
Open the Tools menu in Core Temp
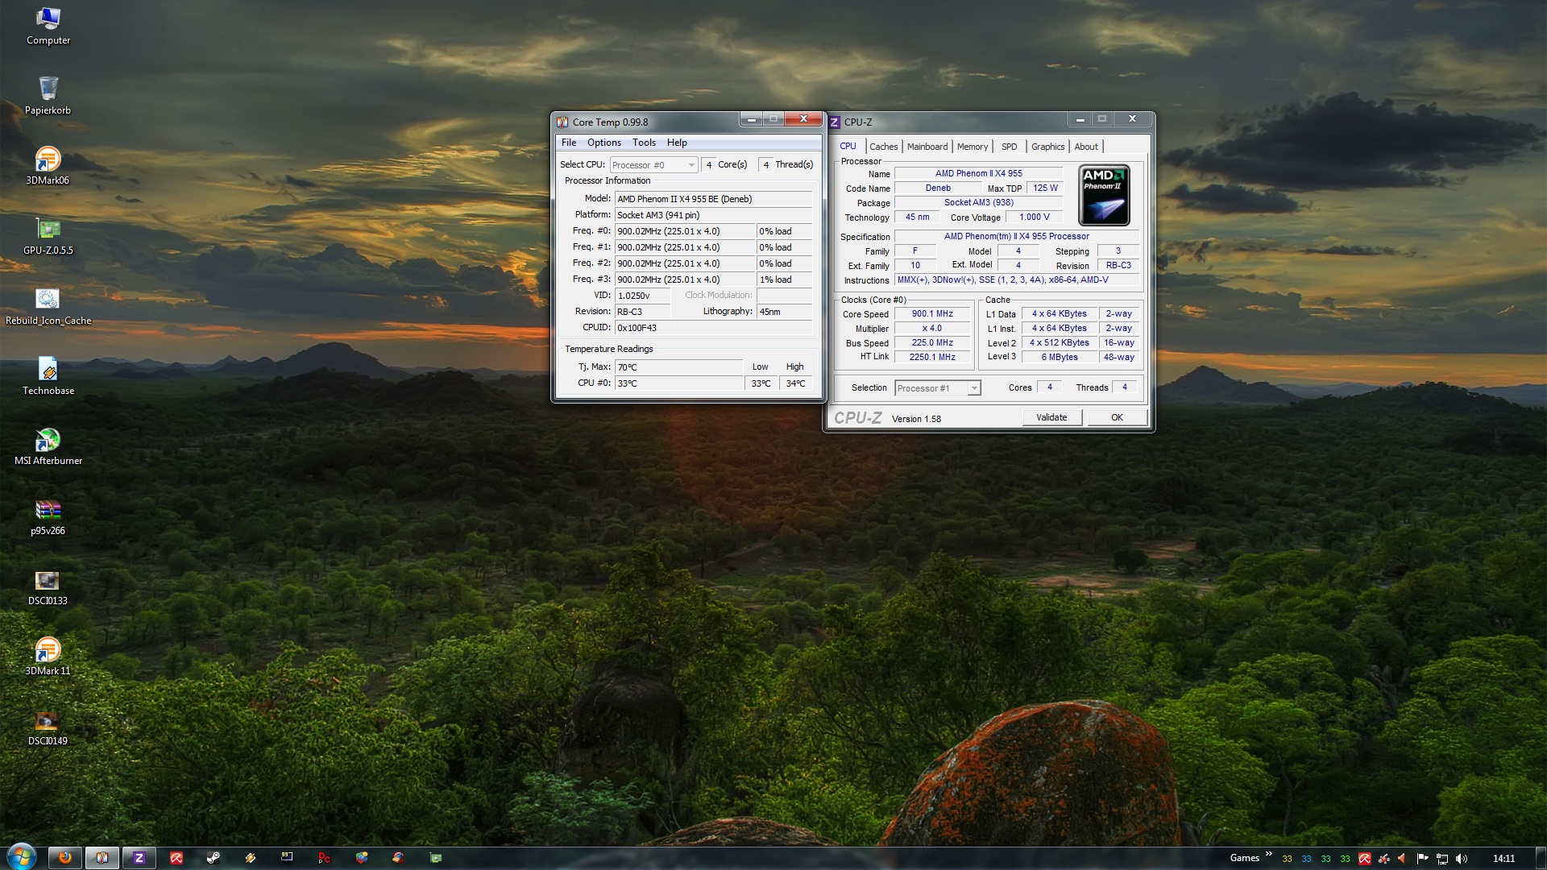644,143
